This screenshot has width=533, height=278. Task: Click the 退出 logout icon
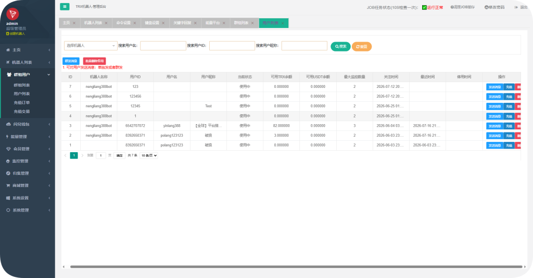pos(516,7)
